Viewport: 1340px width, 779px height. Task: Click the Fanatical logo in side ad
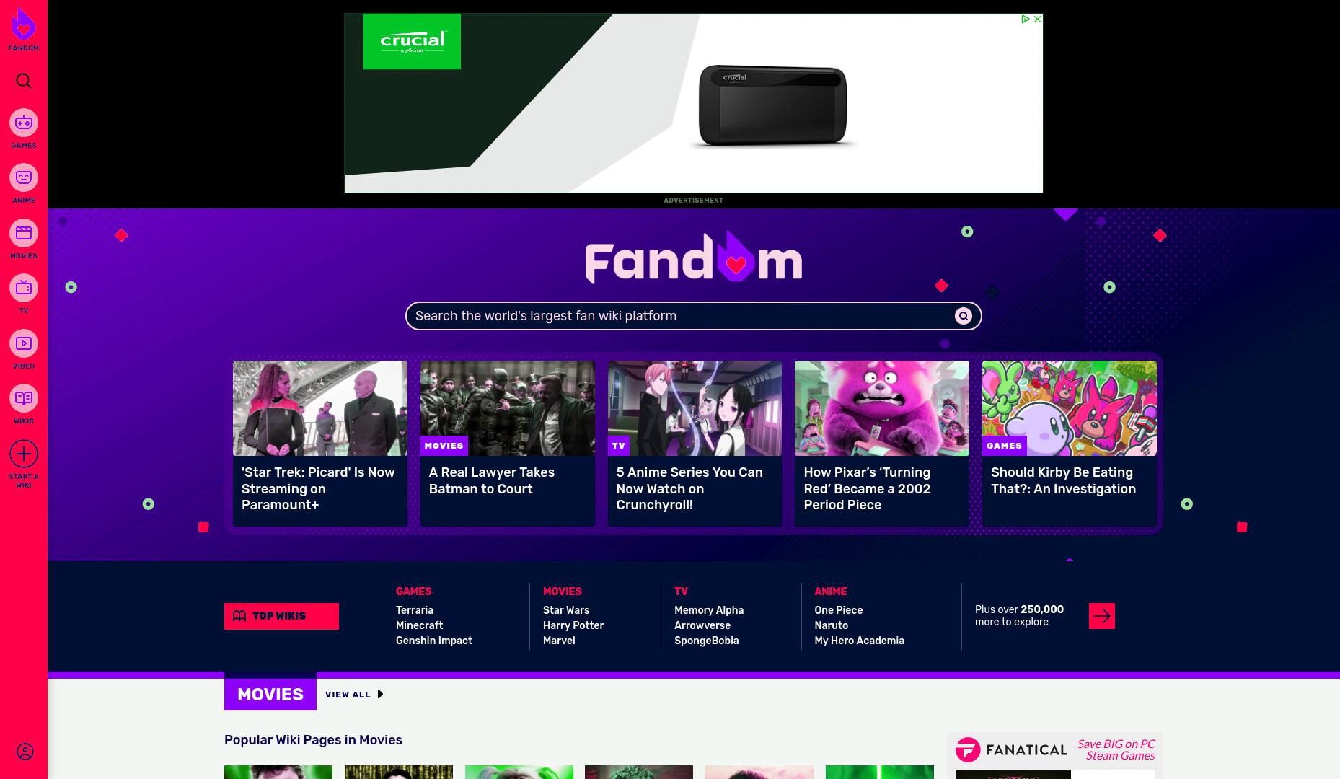point(1011,750)
